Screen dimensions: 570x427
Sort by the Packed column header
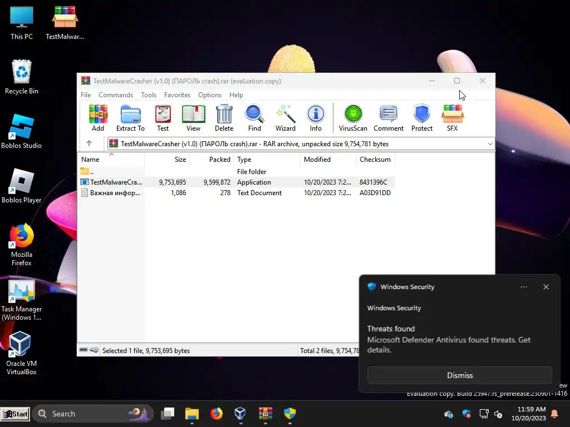click(212, 160)
